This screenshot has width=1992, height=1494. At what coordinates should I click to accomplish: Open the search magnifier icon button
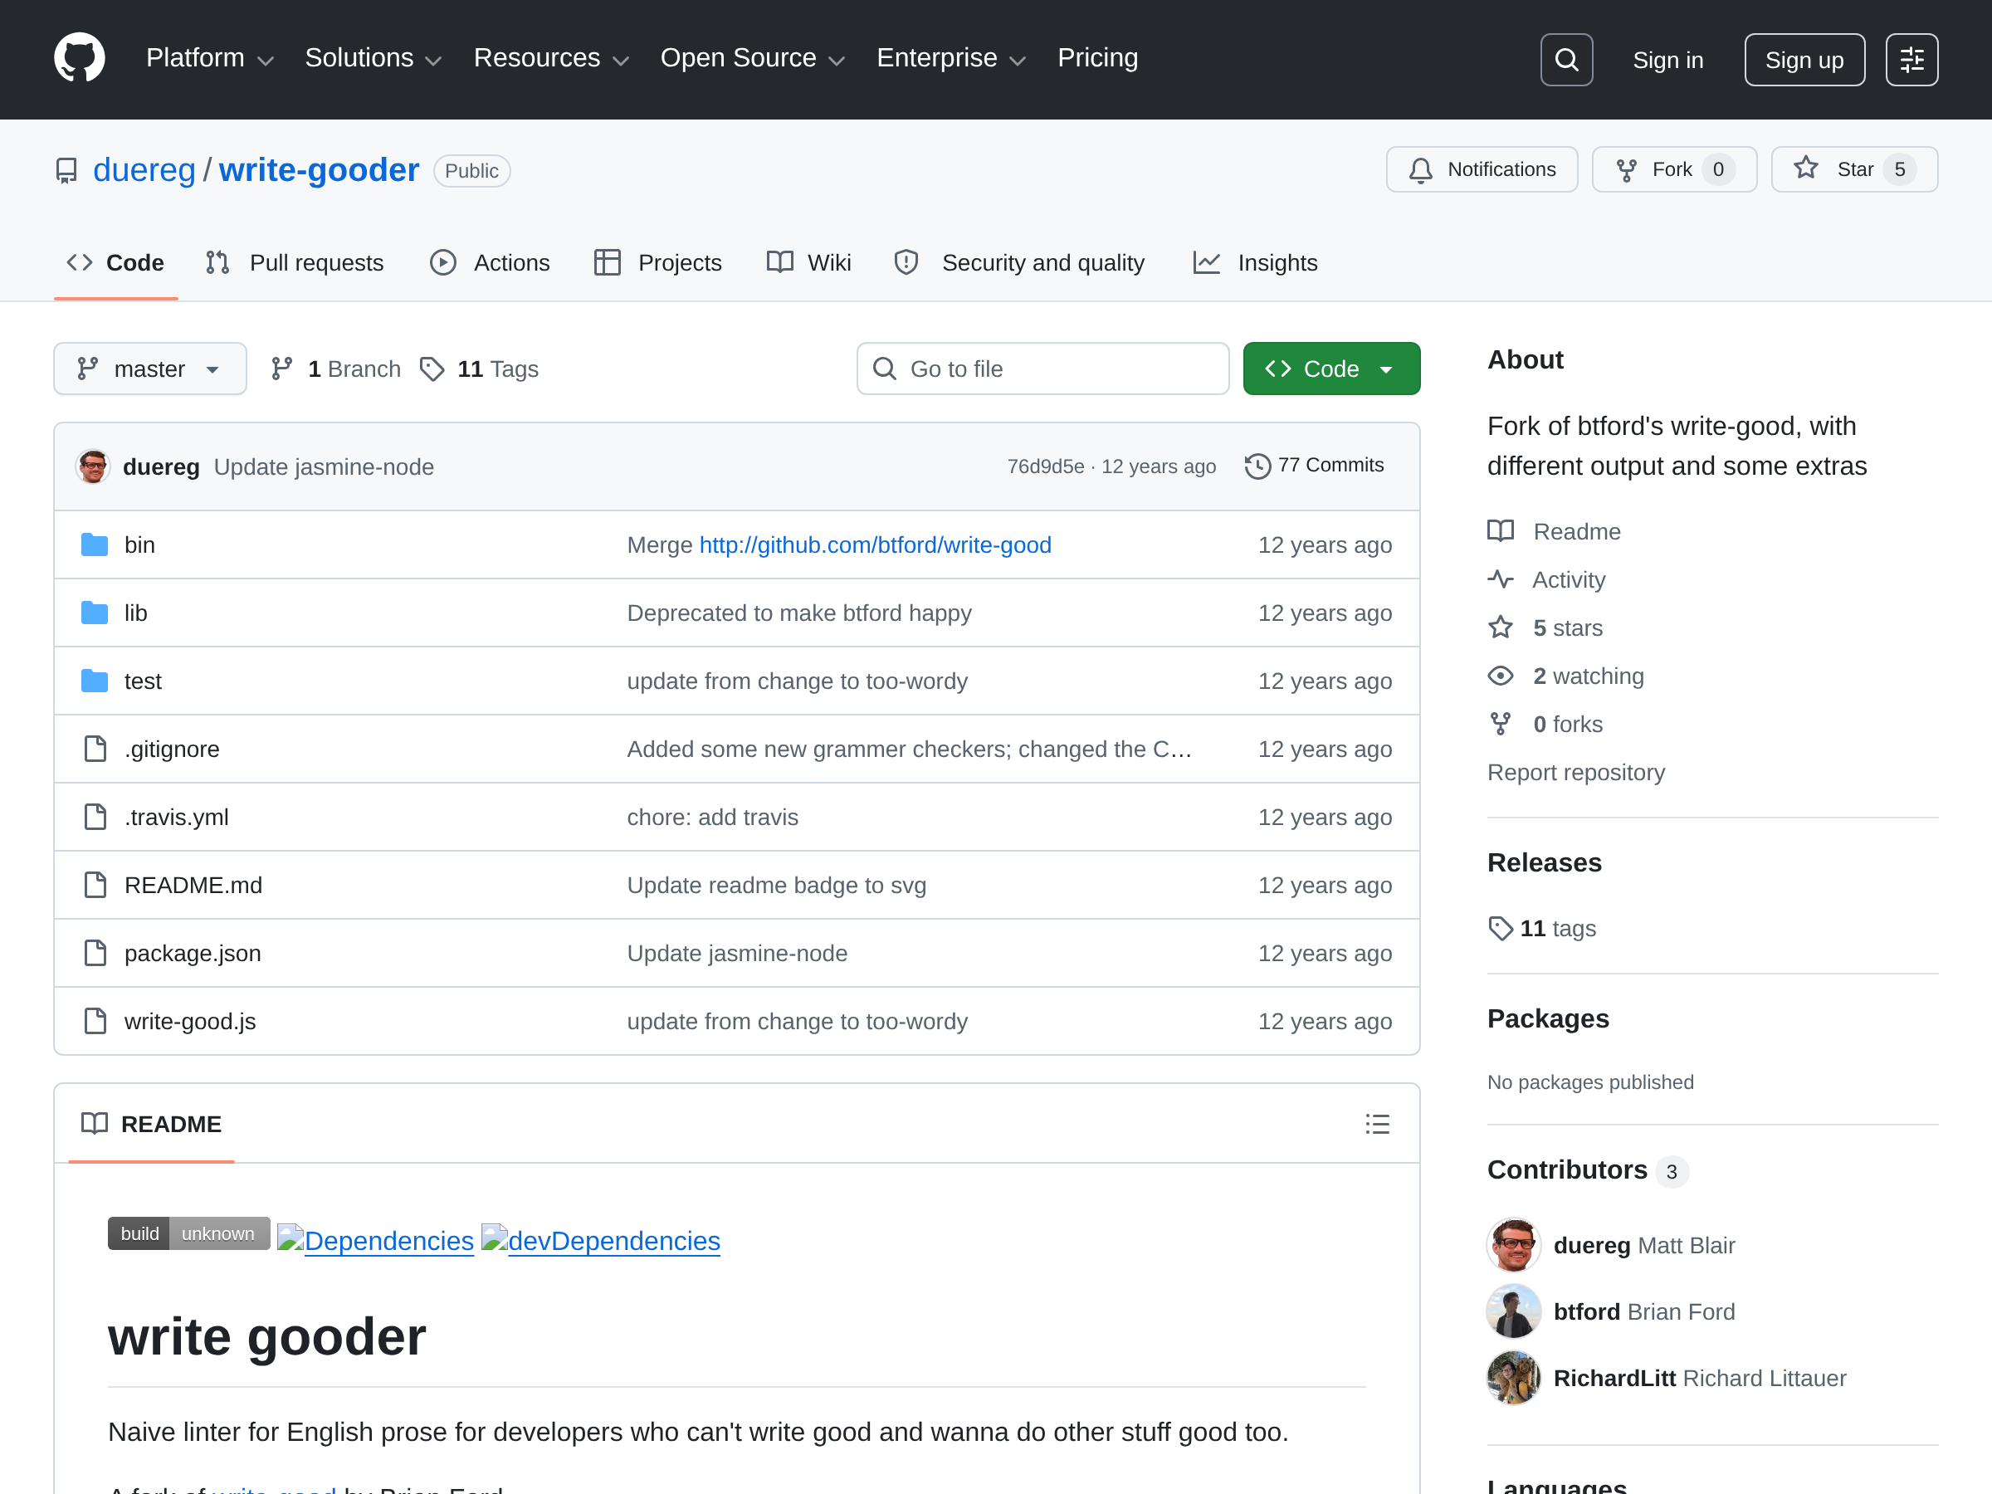point(1566,60)
